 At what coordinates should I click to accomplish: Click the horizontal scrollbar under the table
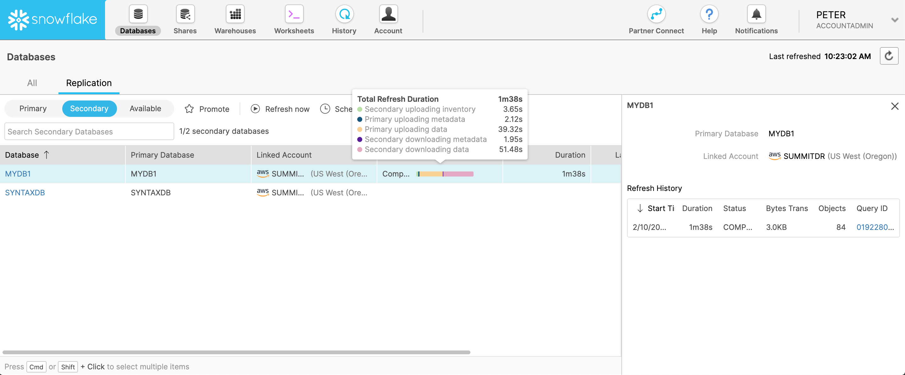[x=236, y=352]
